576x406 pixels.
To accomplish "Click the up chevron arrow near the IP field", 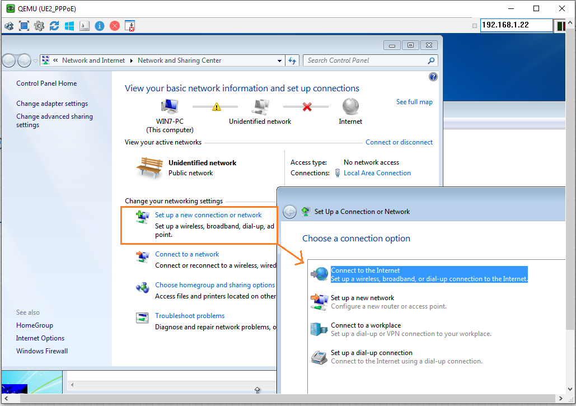I will [x=570, y=22].
